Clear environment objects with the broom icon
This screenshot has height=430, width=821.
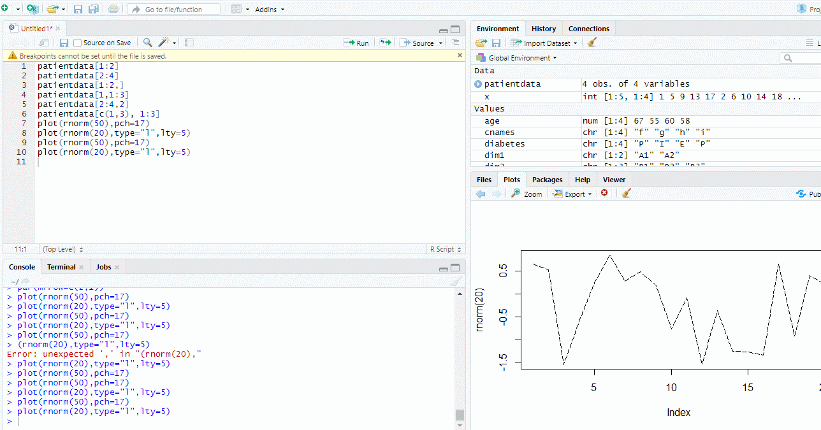(592, 43)
